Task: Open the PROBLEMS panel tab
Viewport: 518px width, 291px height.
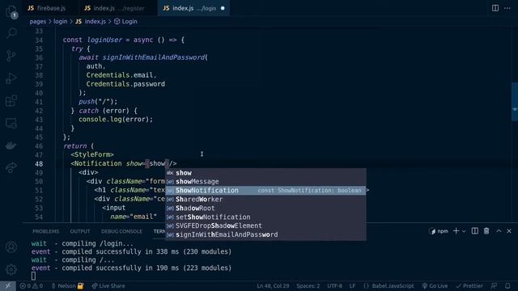Action: pyautogui.click(x=45, y=231)
